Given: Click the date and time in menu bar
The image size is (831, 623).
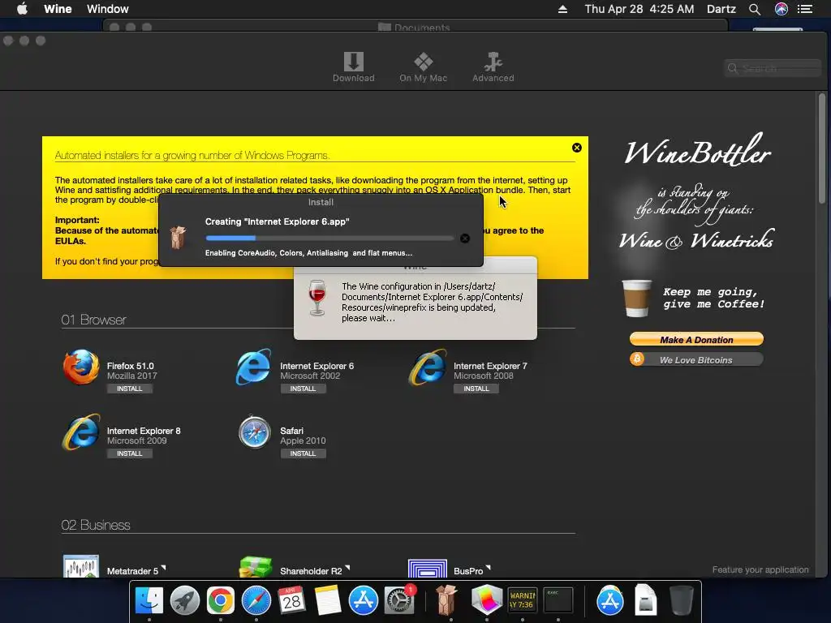Looking at the screenshot, I should click(639, 9).
